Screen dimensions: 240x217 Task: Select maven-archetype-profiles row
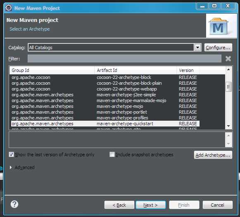pyautogui.click(x=105, y=118)
